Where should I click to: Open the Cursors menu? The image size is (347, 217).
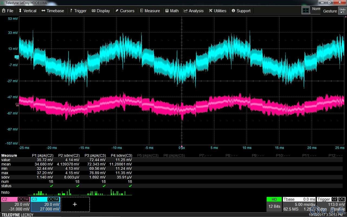[x=125, y=11]
